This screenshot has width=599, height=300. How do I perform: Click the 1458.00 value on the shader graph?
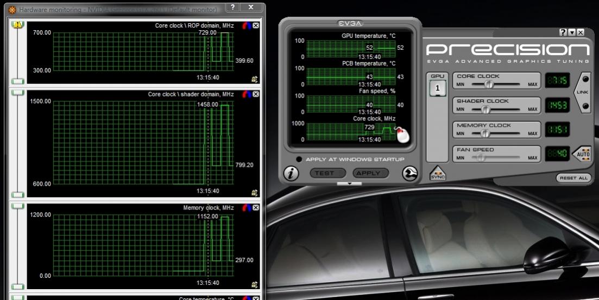(207, 105)
